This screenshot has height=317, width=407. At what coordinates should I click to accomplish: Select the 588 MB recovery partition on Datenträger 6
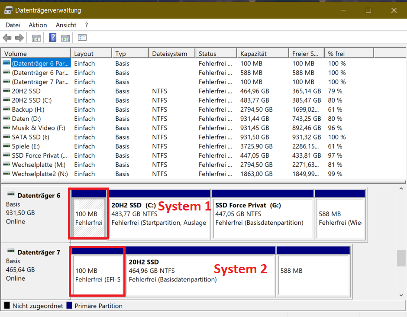point(340,214)
